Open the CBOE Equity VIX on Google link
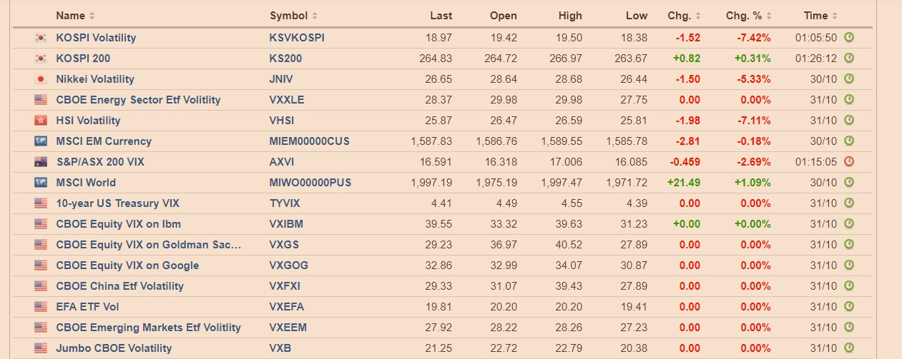Image resolution: width=902 pixels, height=359 pixels. tap(127, 266)
